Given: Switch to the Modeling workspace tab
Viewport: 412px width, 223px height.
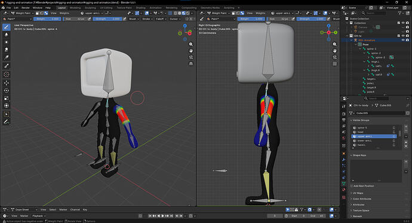Looking at the screenshot, I should coord(75,8).
